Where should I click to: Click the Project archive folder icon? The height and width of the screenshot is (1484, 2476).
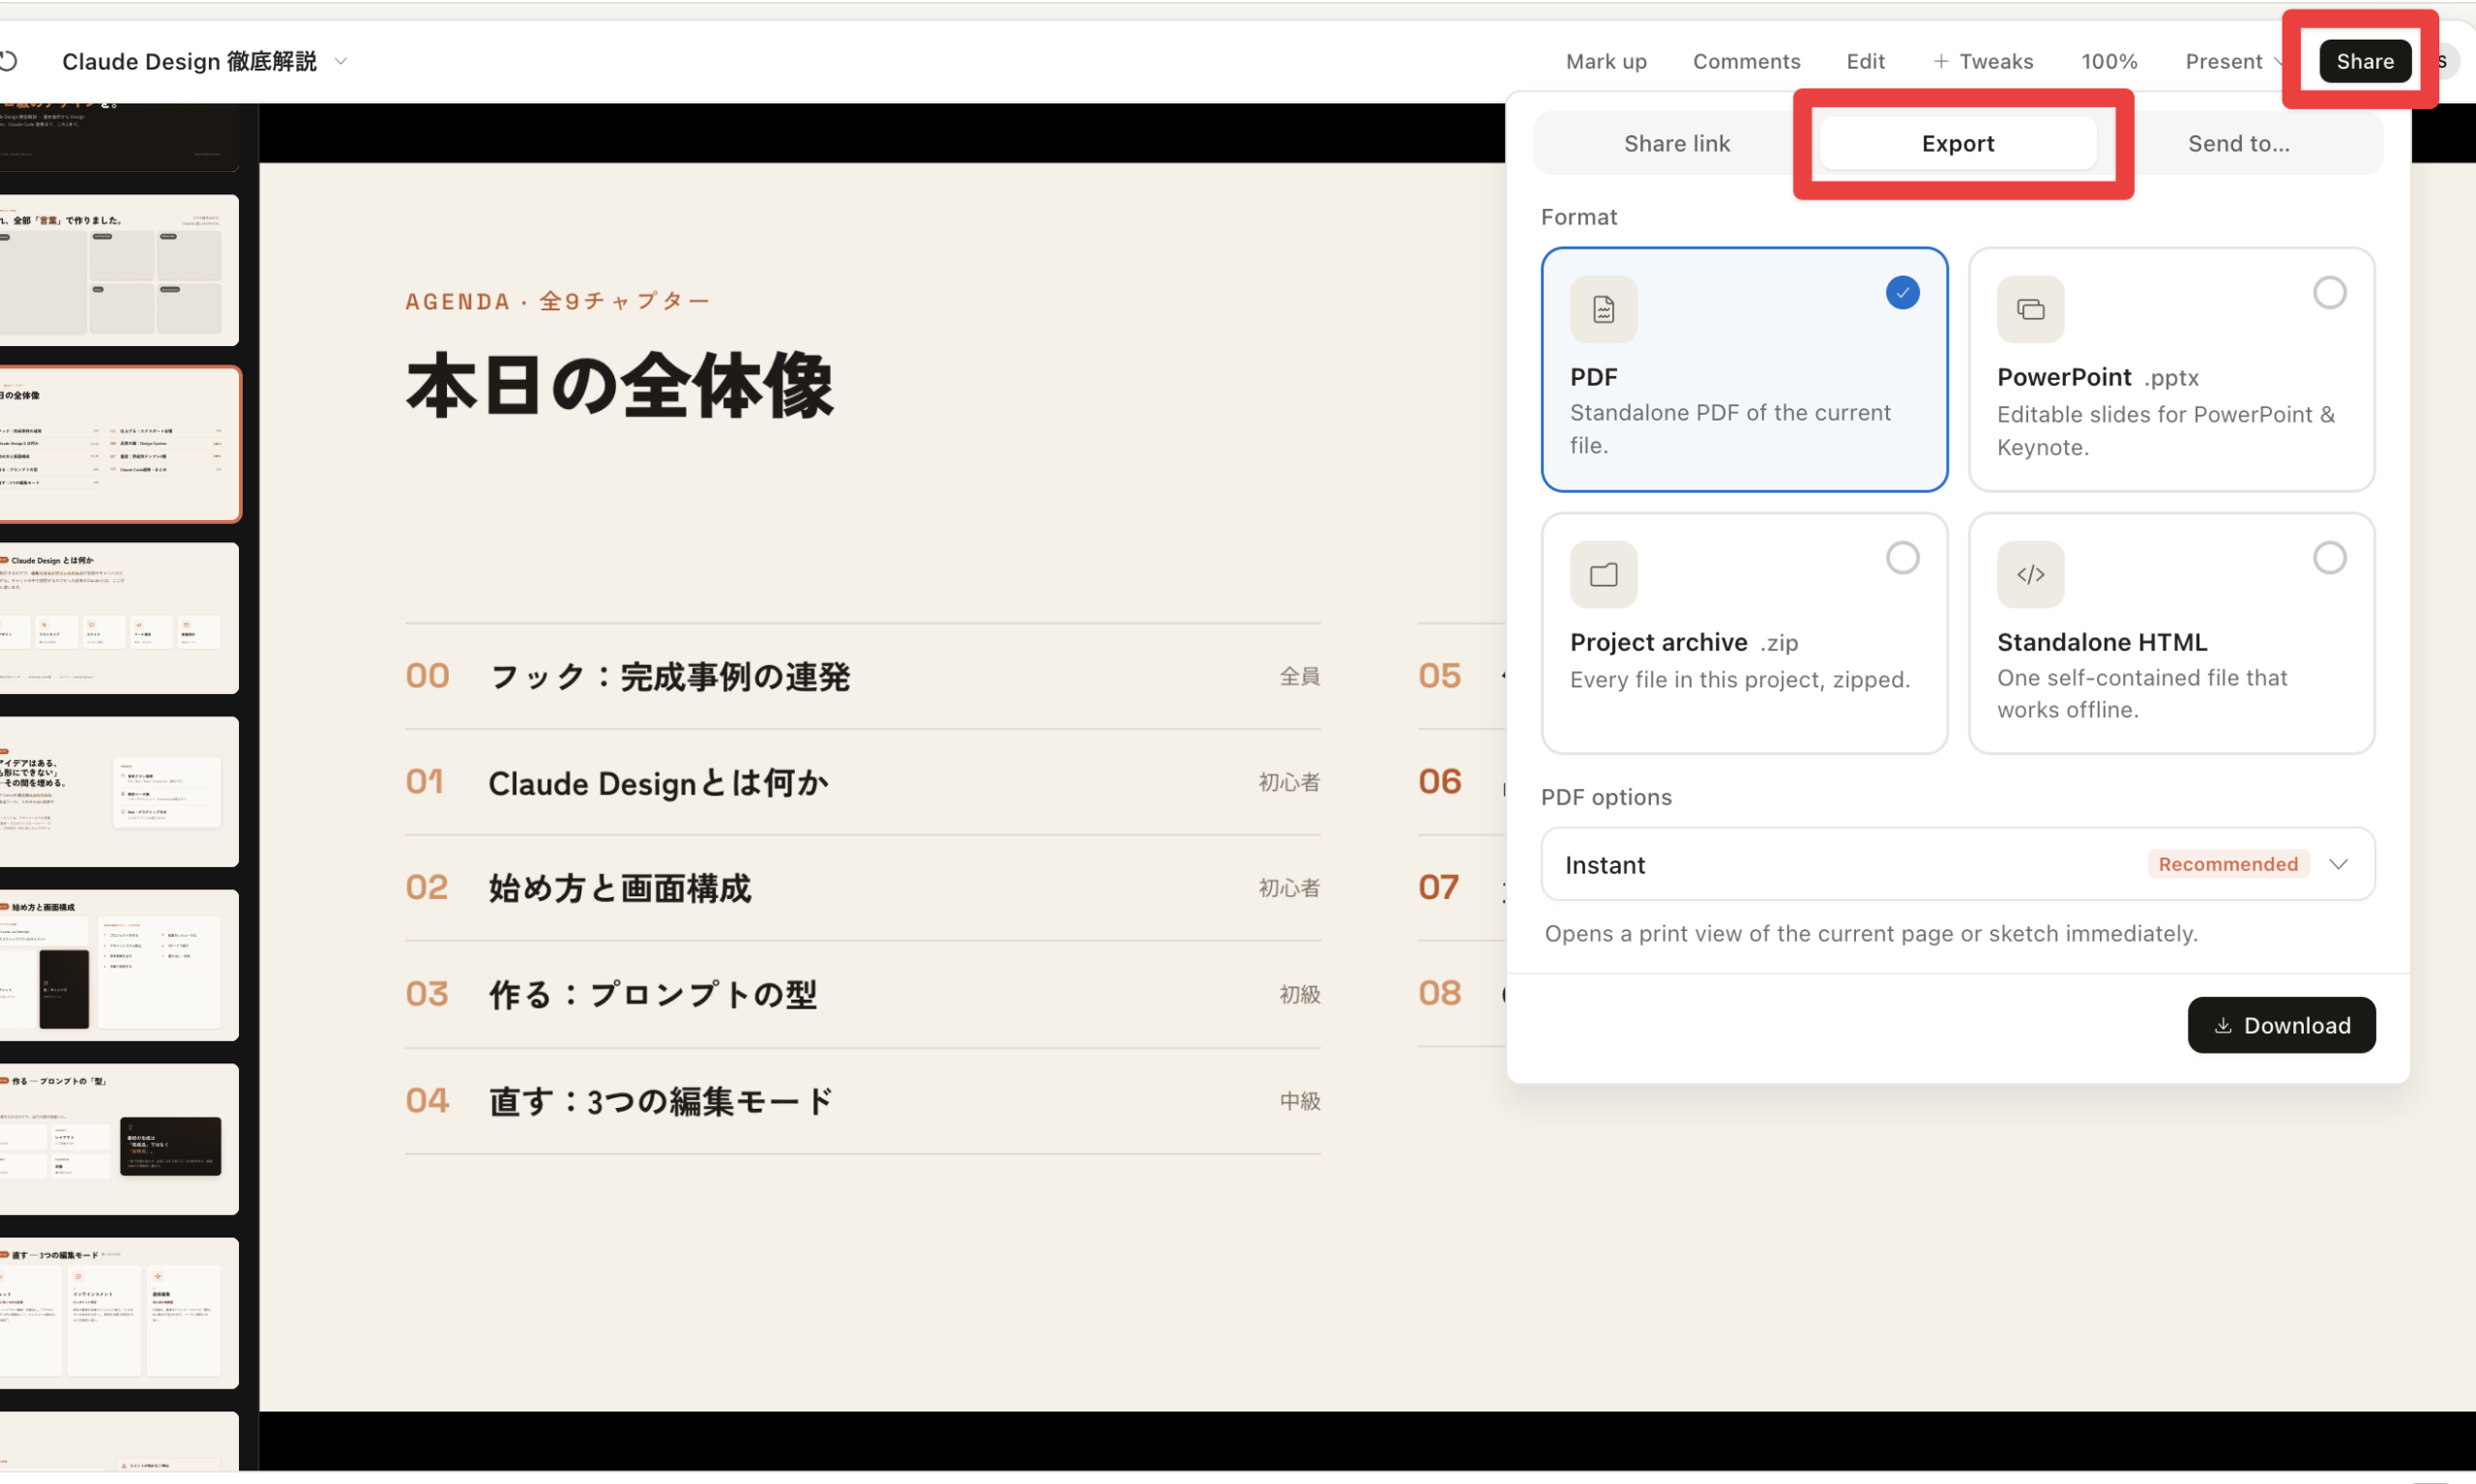click(1603, 574)
